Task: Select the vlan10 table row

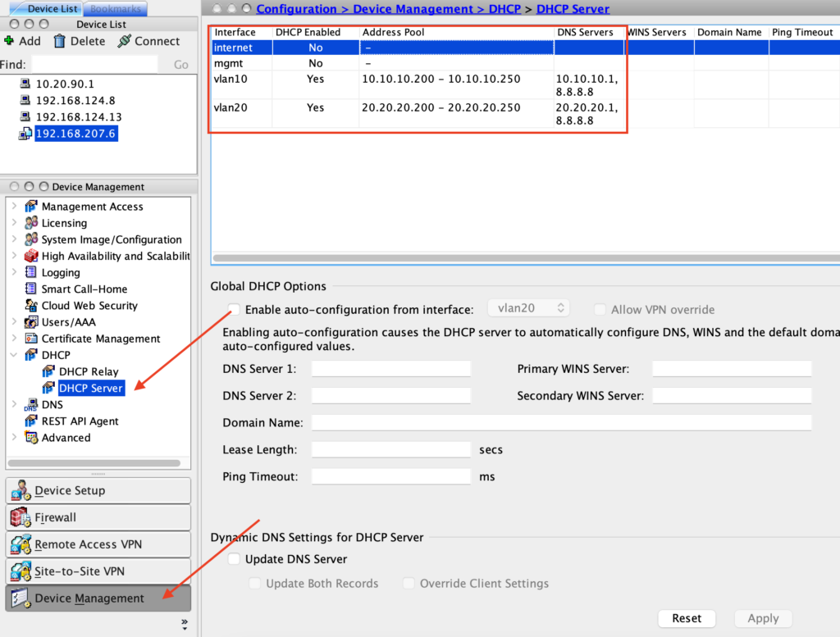Action: click(526, 84)
